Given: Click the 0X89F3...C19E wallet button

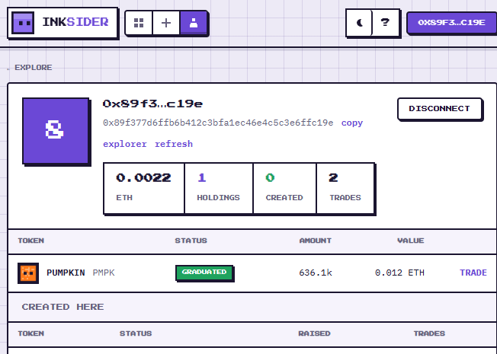Looking at the screenshot, I should pos(451,23).
